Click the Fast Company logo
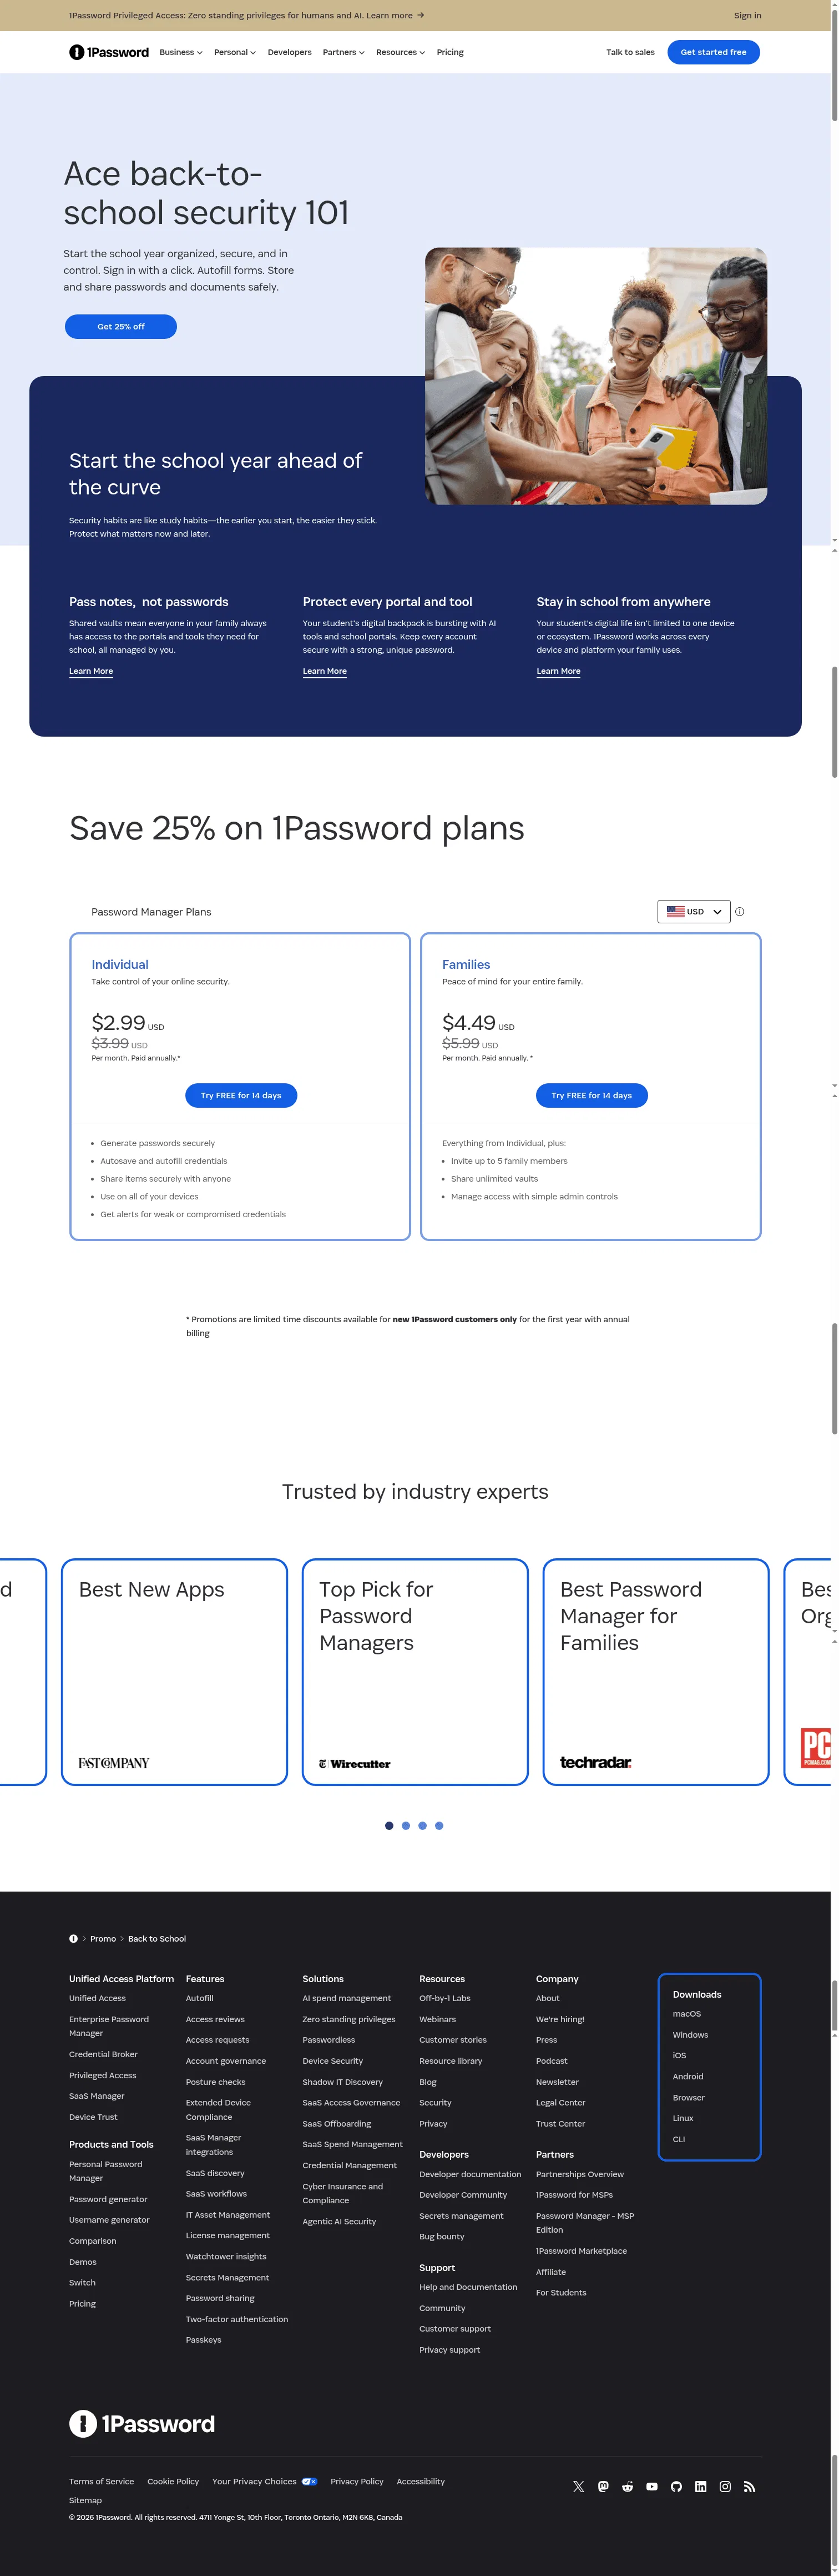This screenshot has width=839, height=2576. click(114, 1763)
